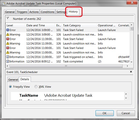
Task: Sort by the Operational column header
Action: tap(107, 25)
